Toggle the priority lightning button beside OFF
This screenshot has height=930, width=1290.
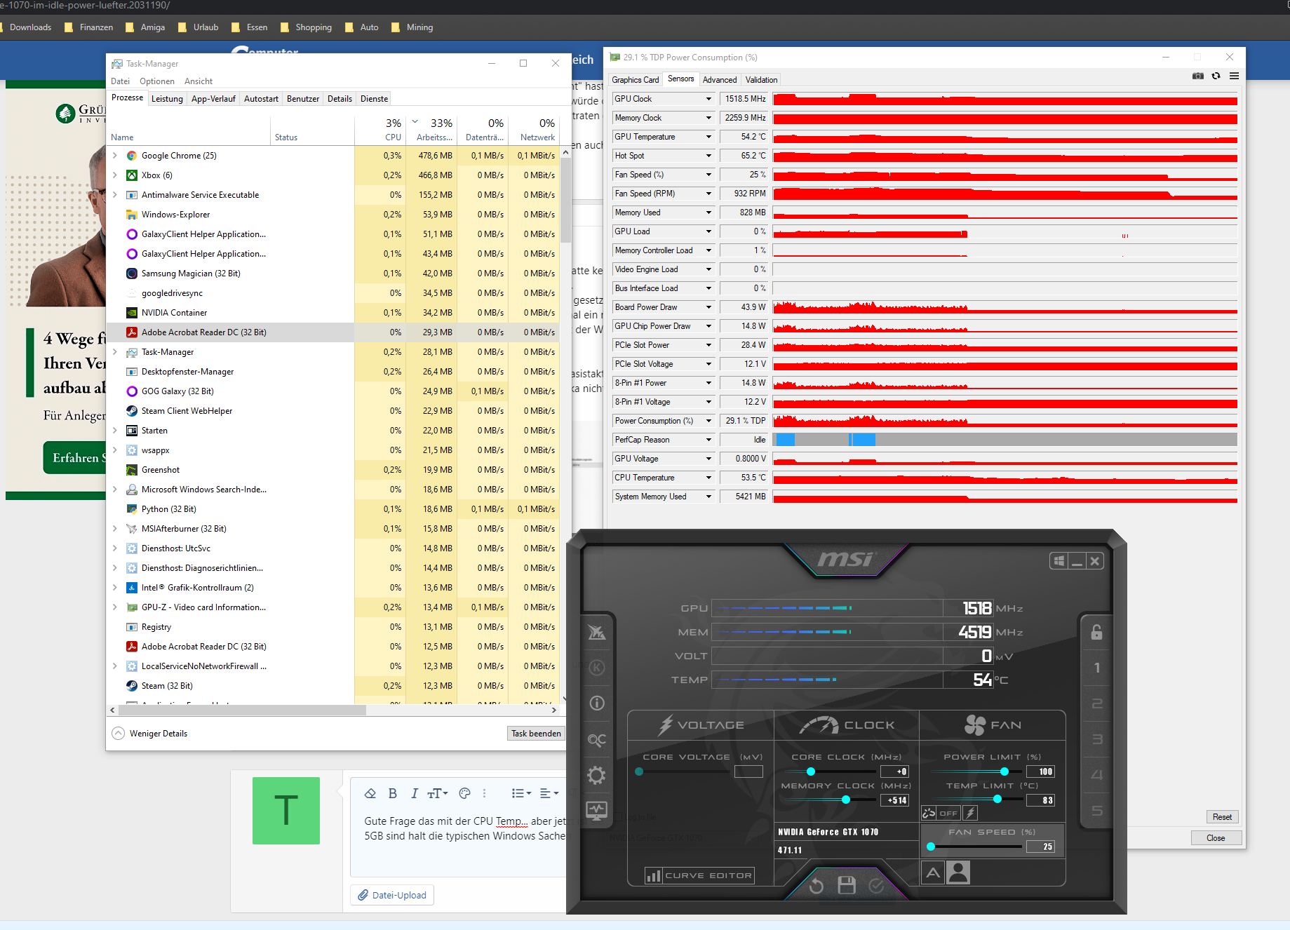point(970,813)
